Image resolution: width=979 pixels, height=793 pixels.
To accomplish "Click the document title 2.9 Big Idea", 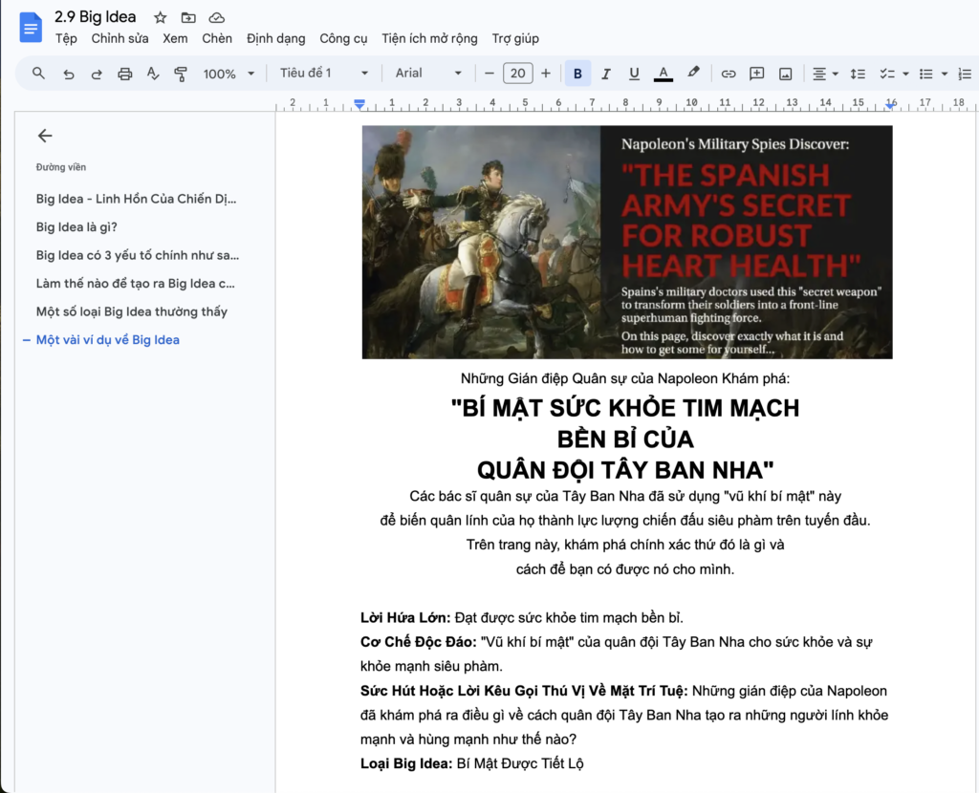I will pos(95,17).
